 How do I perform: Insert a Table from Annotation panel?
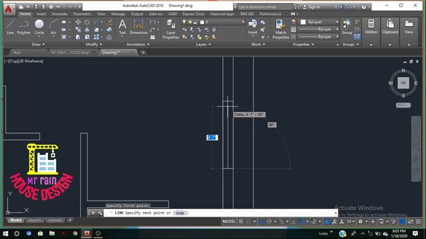click(152, 37)
